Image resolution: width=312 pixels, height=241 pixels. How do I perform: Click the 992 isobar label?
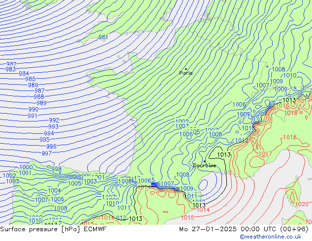click(x=54, y=120)
